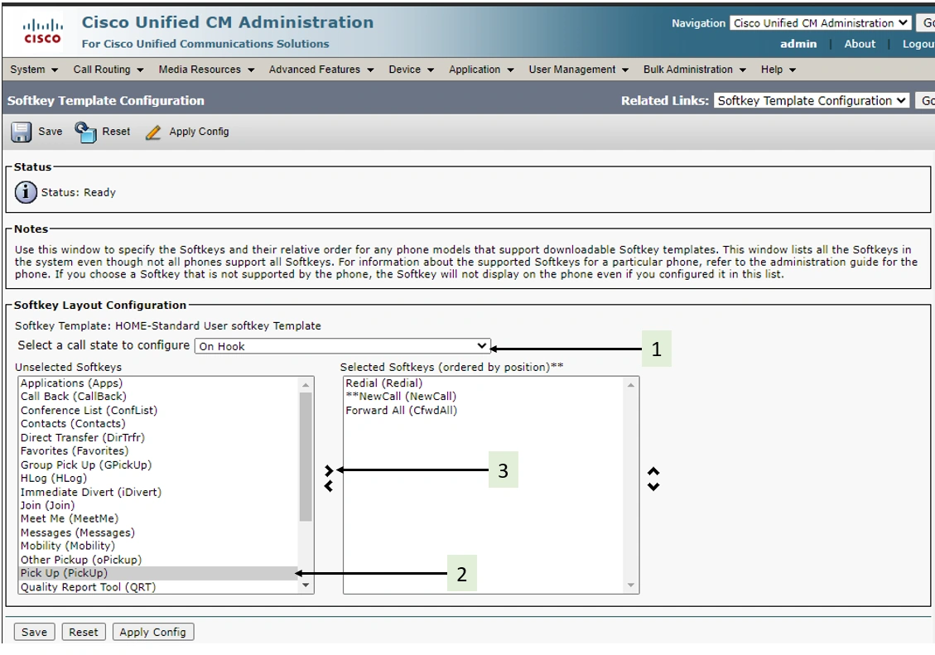This screenshot has width=935, height=655.
Task: Select Meet Me (MeetMe) softkey
Action: [x=158, y=518]
